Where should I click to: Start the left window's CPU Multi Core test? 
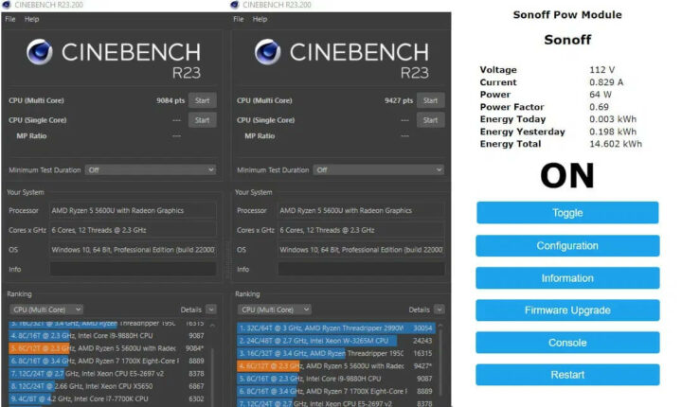pos(202,100)
